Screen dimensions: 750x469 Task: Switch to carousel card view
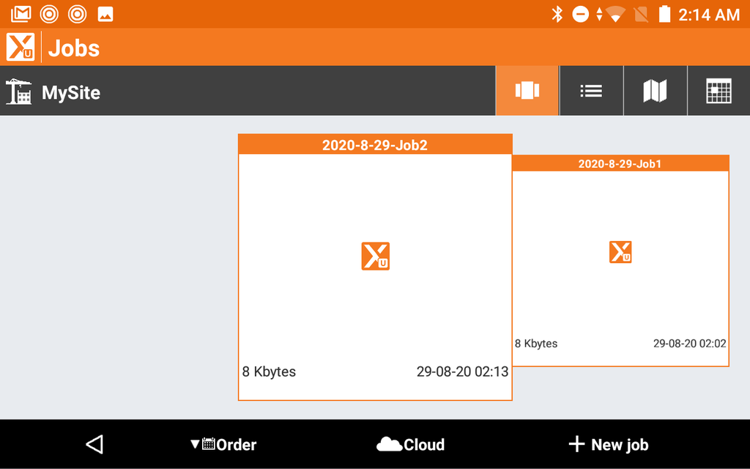(x=527, y=91)
